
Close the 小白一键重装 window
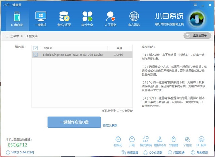[x=210, y=5]
